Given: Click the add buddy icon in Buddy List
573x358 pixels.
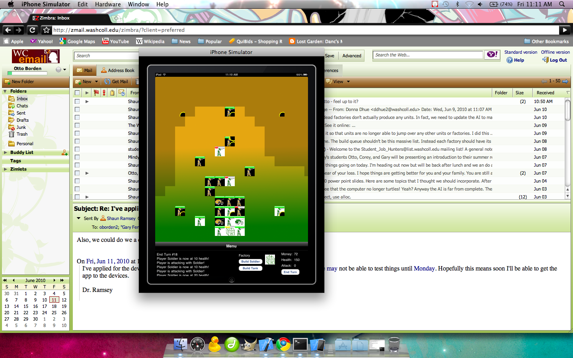Looking at the screenshot, I should tap(64, 152).
